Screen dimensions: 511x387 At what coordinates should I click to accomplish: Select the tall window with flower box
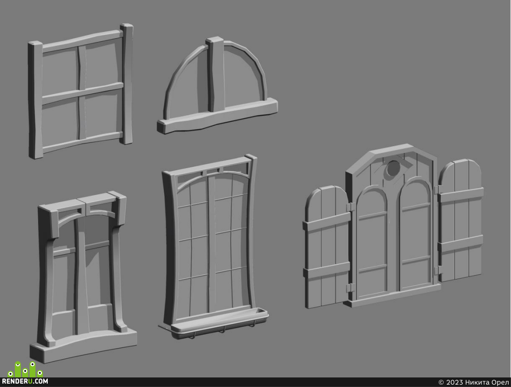pyautogui.click(x=214, y=246)
